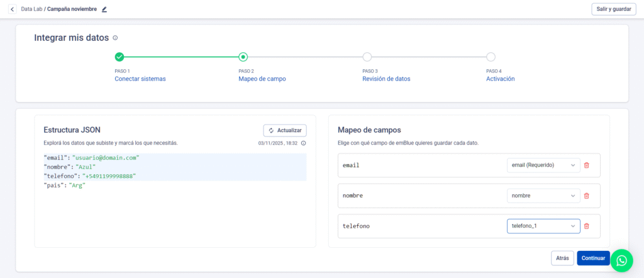Delete the nombre field mapping

587,196
